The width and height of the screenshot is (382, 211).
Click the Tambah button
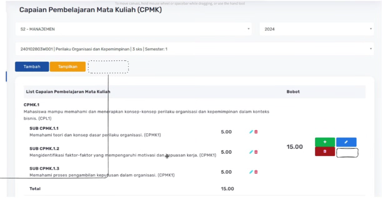(32, 67)
